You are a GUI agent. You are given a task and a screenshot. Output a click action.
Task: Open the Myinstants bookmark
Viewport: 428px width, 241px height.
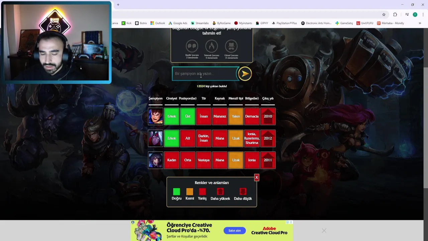coord(243,23)
